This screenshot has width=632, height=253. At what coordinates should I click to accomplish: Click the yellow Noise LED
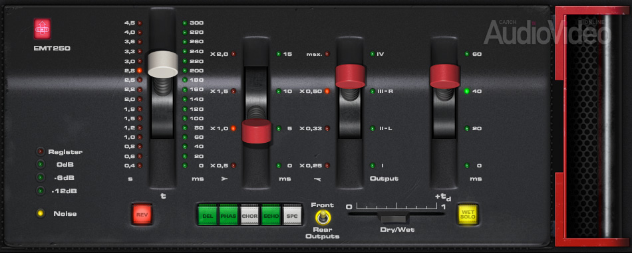pos(41,213)
